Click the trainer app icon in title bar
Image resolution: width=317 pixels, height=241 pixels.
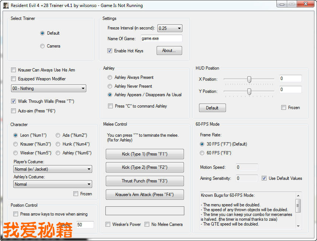pos(6,5)
